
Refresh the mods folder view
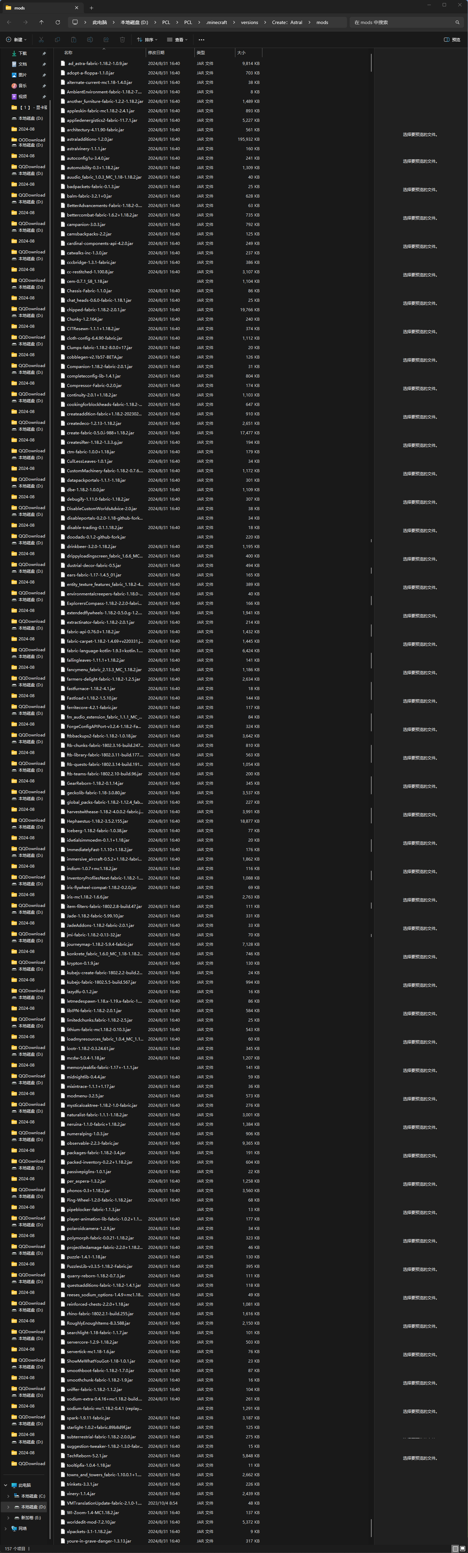point(57,22)
